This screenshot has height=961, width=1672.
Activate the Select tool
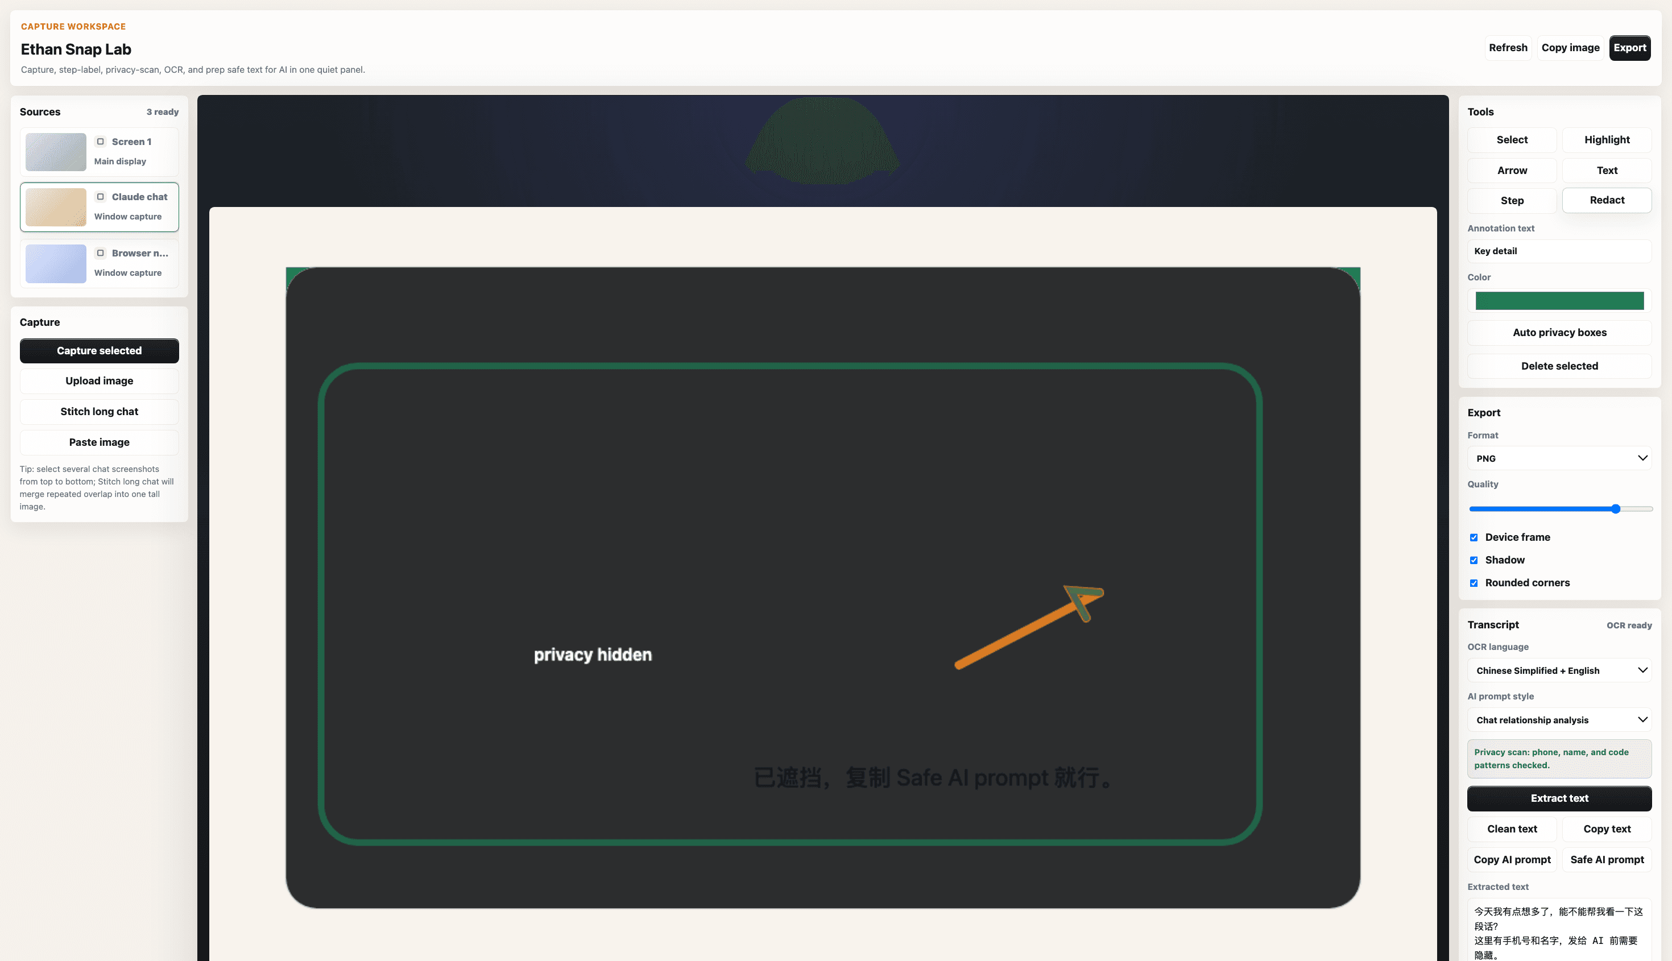1512,139
